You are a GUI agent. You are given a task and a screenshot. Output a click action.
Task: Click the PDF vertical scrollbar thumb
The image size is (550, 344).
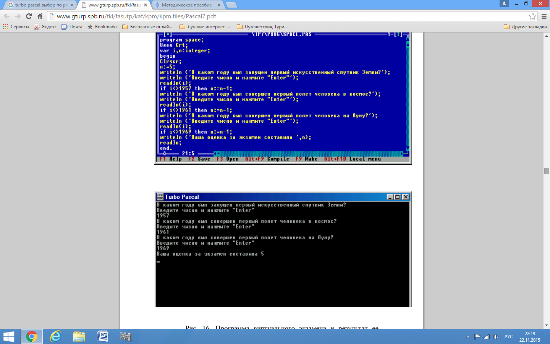(x=547, y=171)
